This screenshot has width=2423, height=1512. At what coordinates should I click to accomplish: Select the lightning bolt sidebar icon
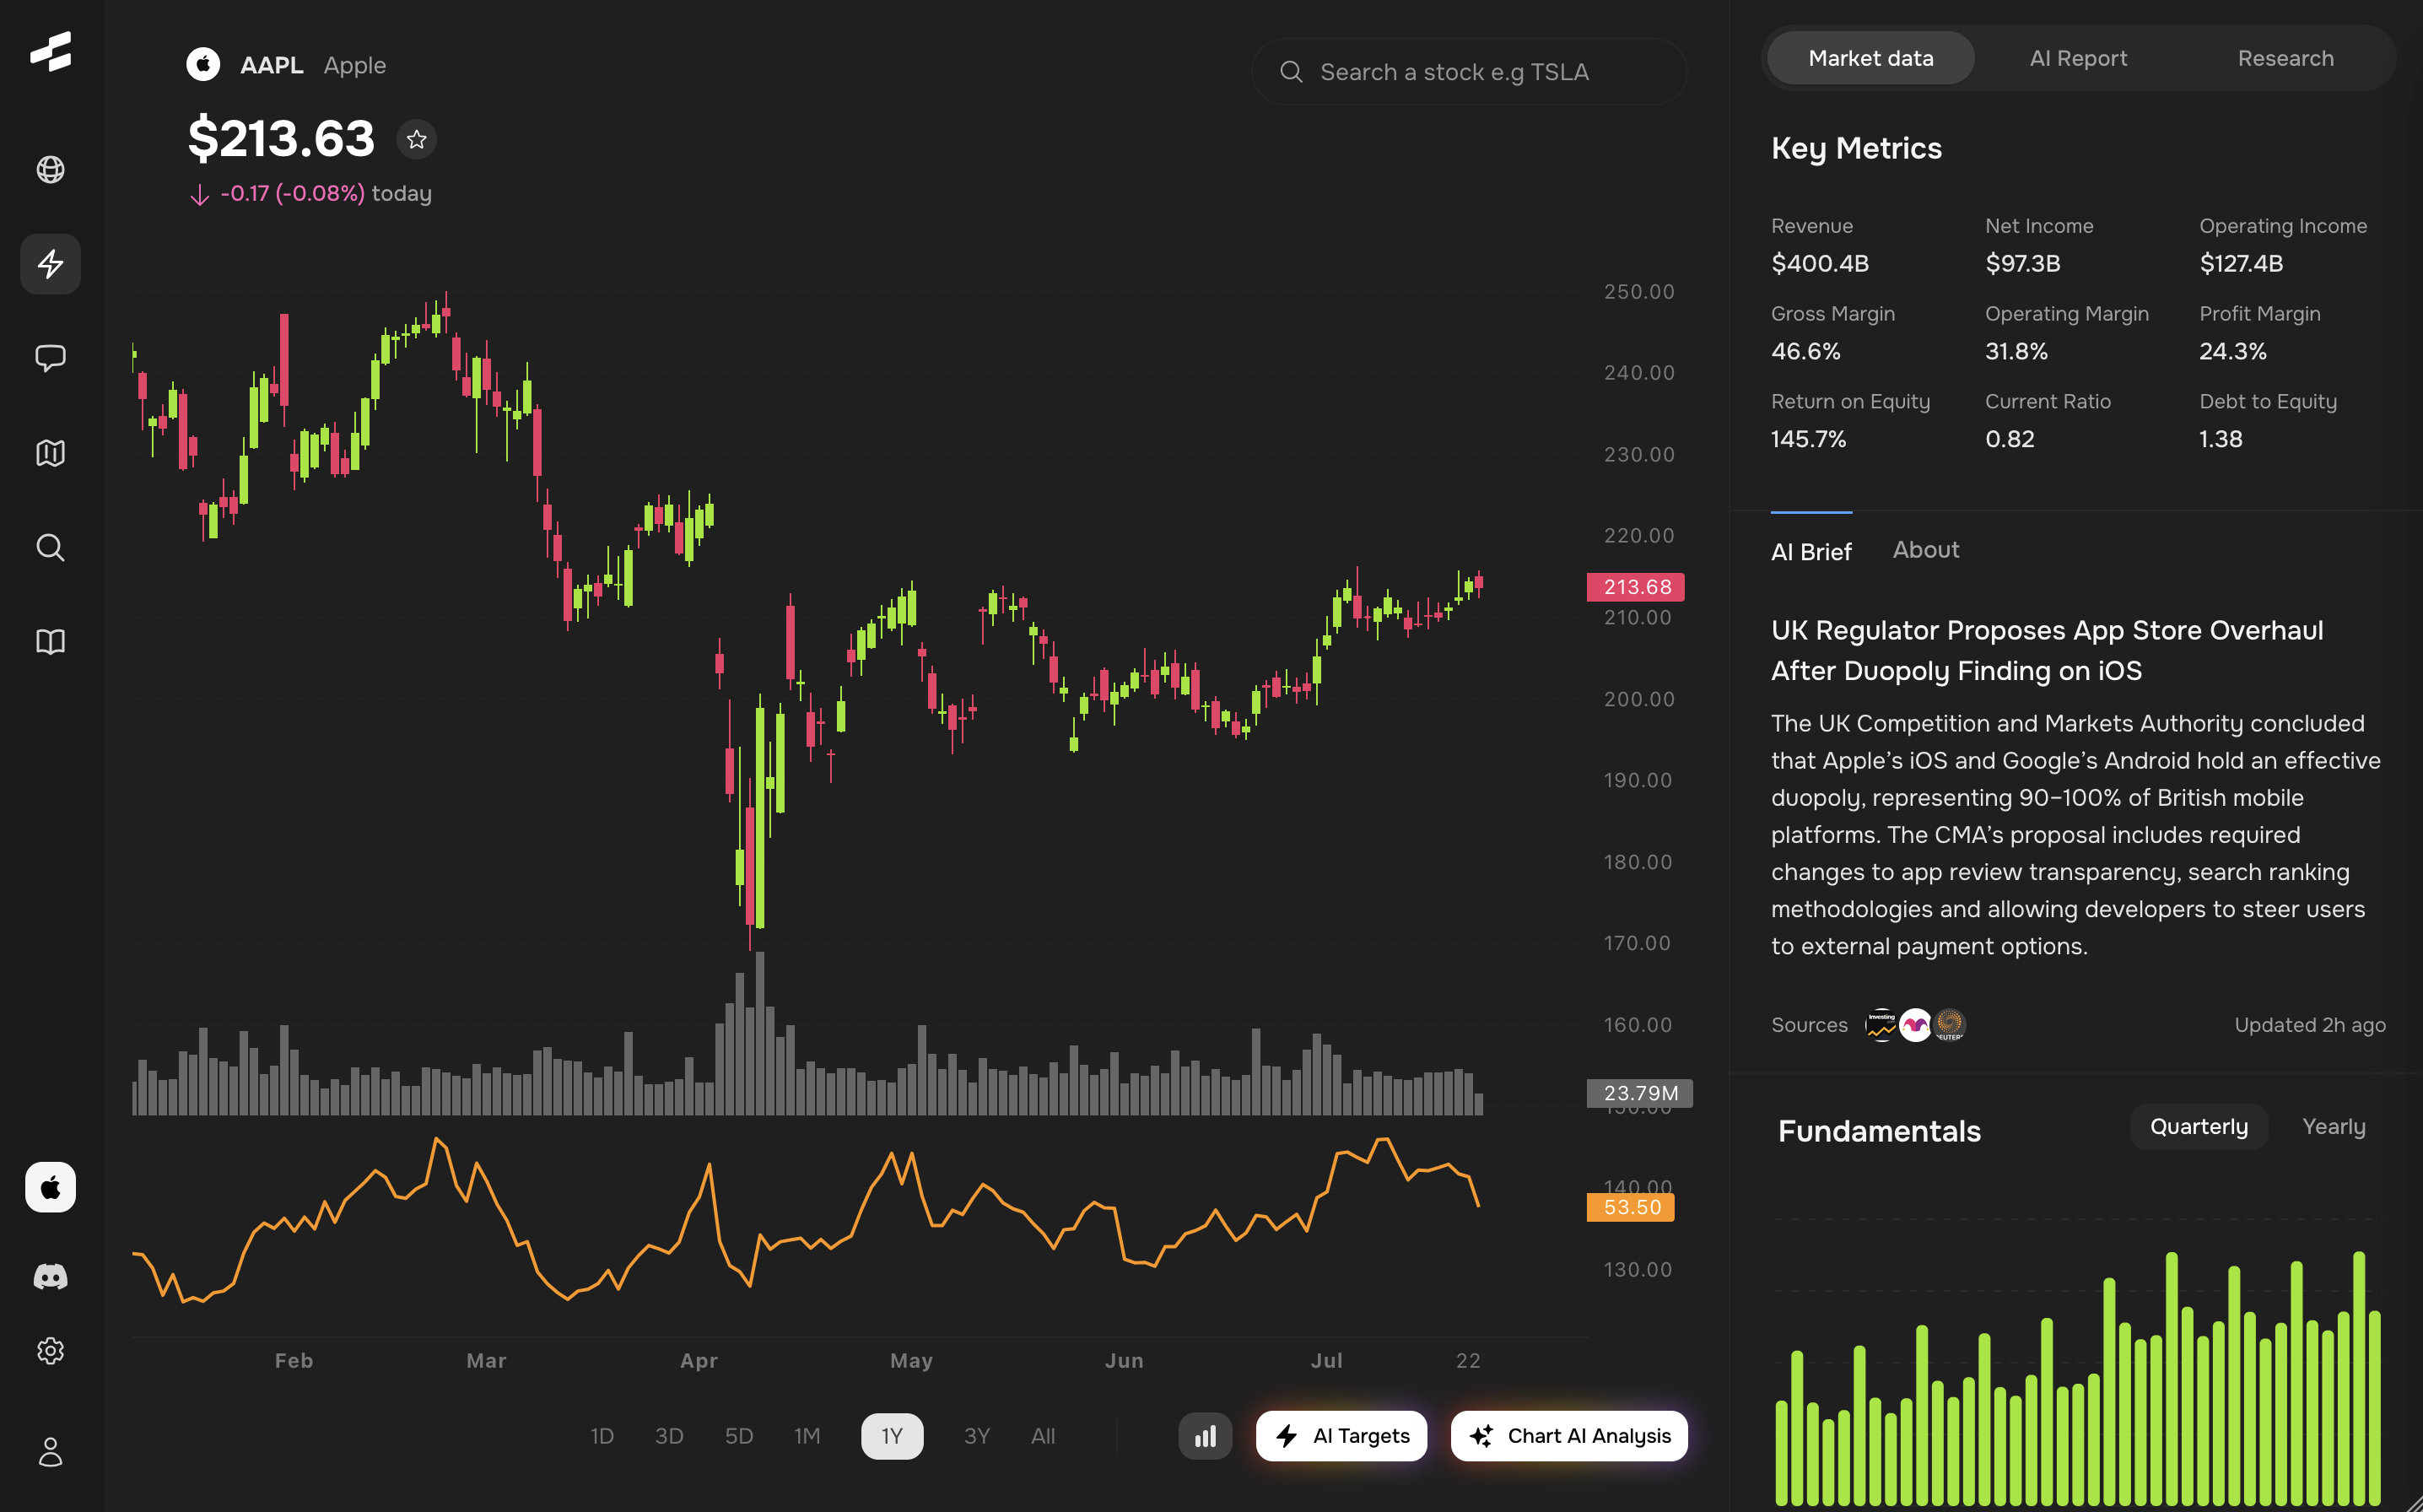tap(50, 264)
